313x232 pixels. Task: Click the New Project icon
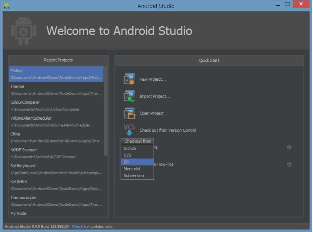pos(129,79)
